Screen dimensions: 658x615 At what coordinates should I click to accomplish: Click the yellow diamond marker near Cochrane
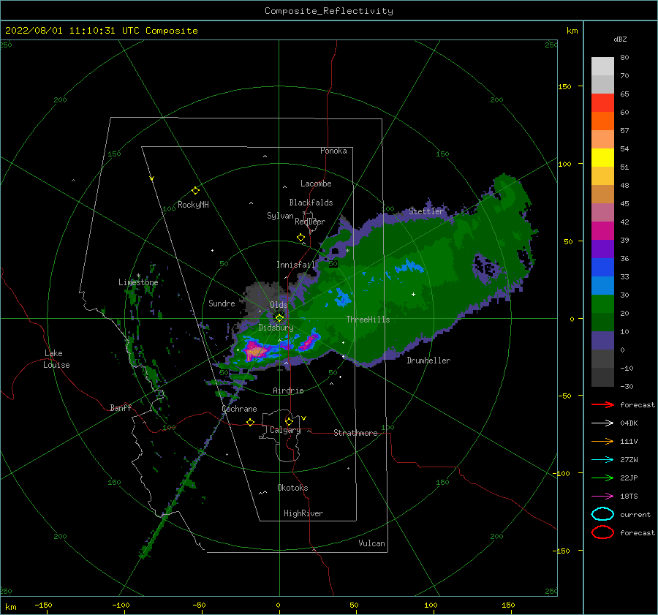(251, 423)
